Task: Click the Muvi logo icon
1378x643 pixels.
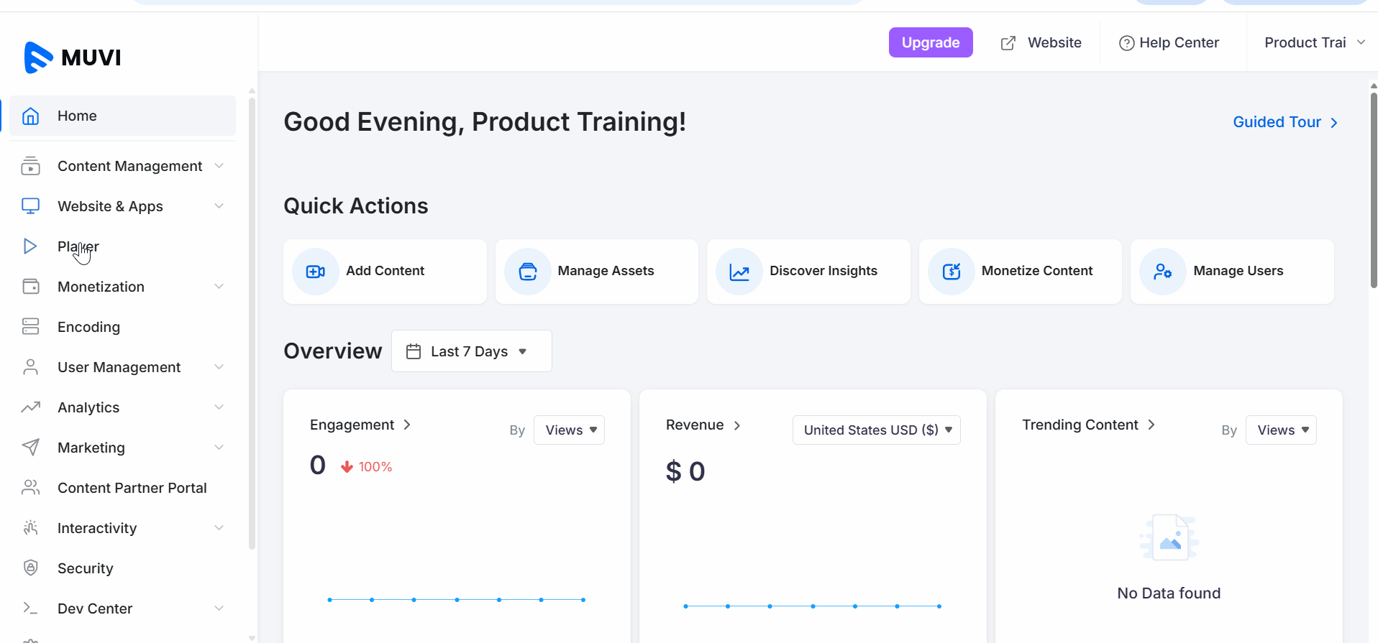Action: [38, 57]
